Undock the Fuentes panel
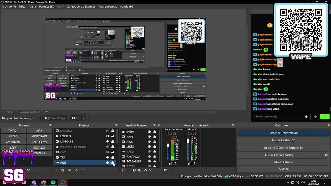 click(116, 125)
